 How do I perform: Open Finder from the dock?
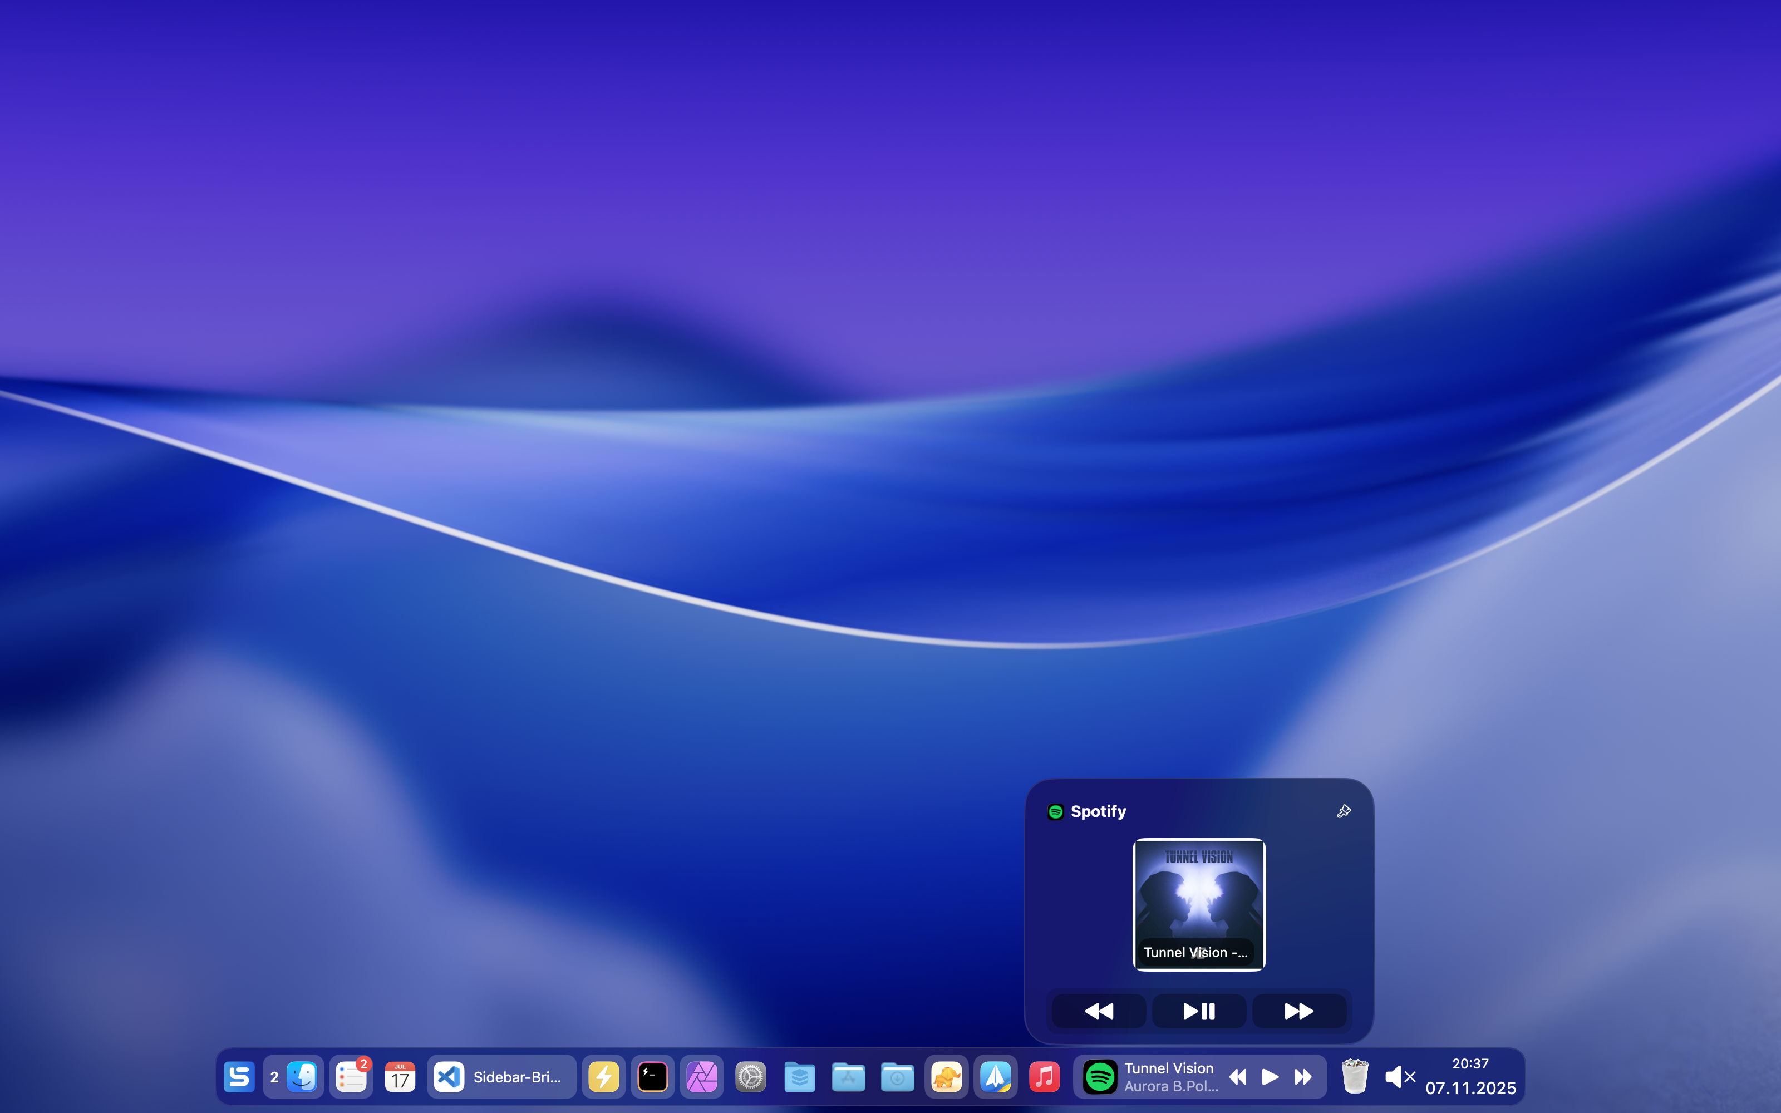click(x=302, y=1078)
